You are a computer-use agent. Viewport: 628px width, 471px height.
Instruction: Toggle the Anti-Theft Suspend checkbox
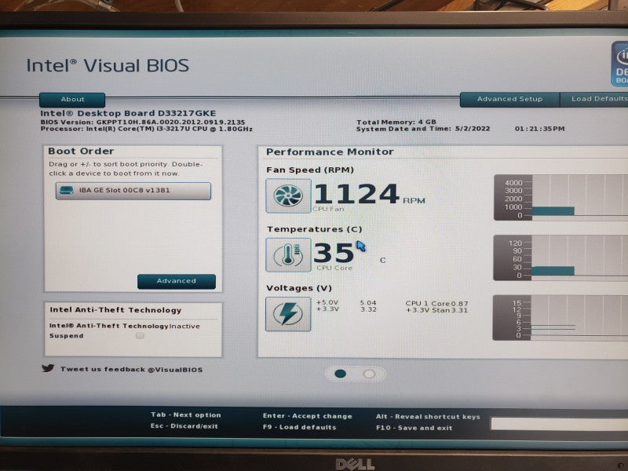(140, 336)
